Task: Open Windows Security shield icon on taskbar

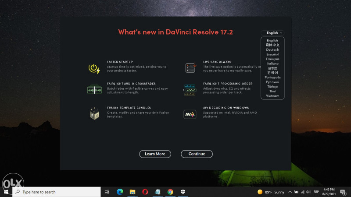Action: [183, 192]
